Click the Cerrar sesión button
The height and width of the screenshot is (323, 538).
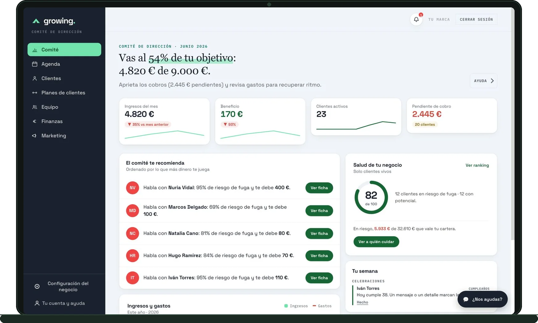[476, 19]
